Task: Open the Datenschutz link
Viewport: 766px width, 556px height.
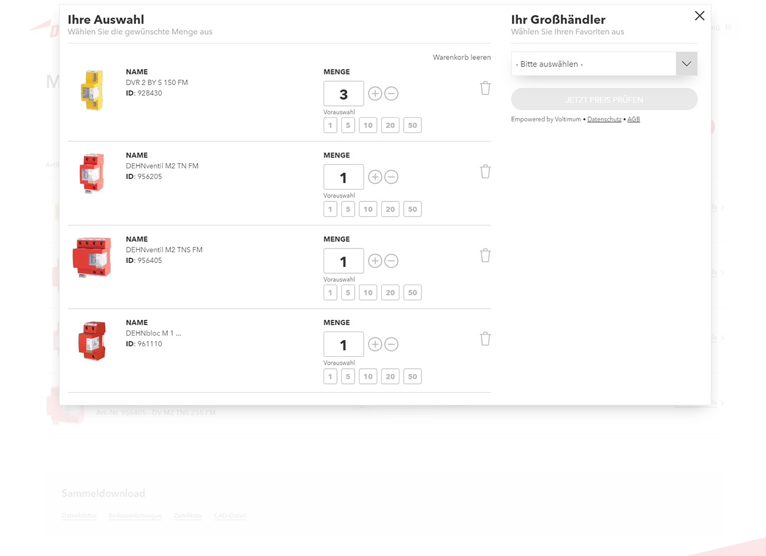Action: coord(604,119)
